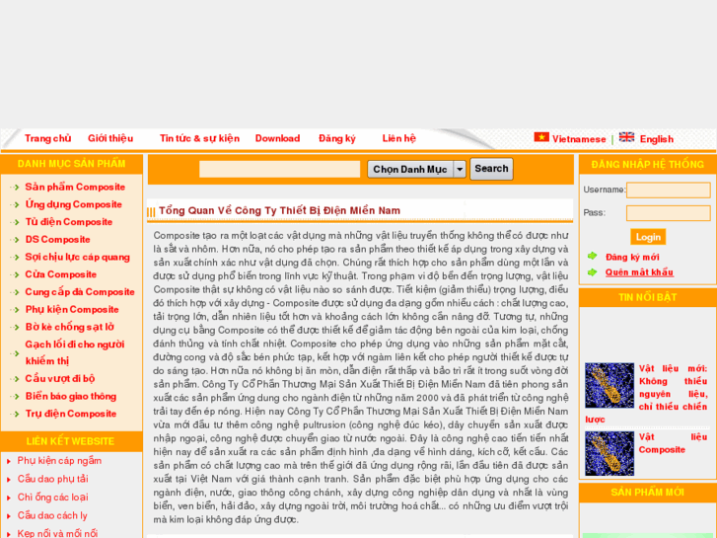Click arrow bullet next to Tủ điện Composite
The image size is (717, 538).
[15, 222]
